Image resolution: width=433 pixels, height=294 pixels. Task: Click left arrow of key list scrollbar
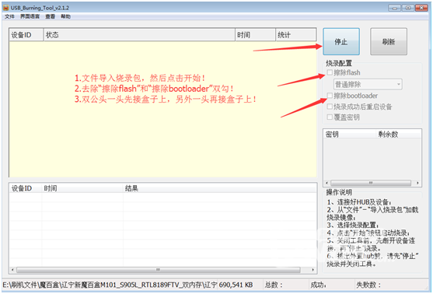click(x=327, y=183)
